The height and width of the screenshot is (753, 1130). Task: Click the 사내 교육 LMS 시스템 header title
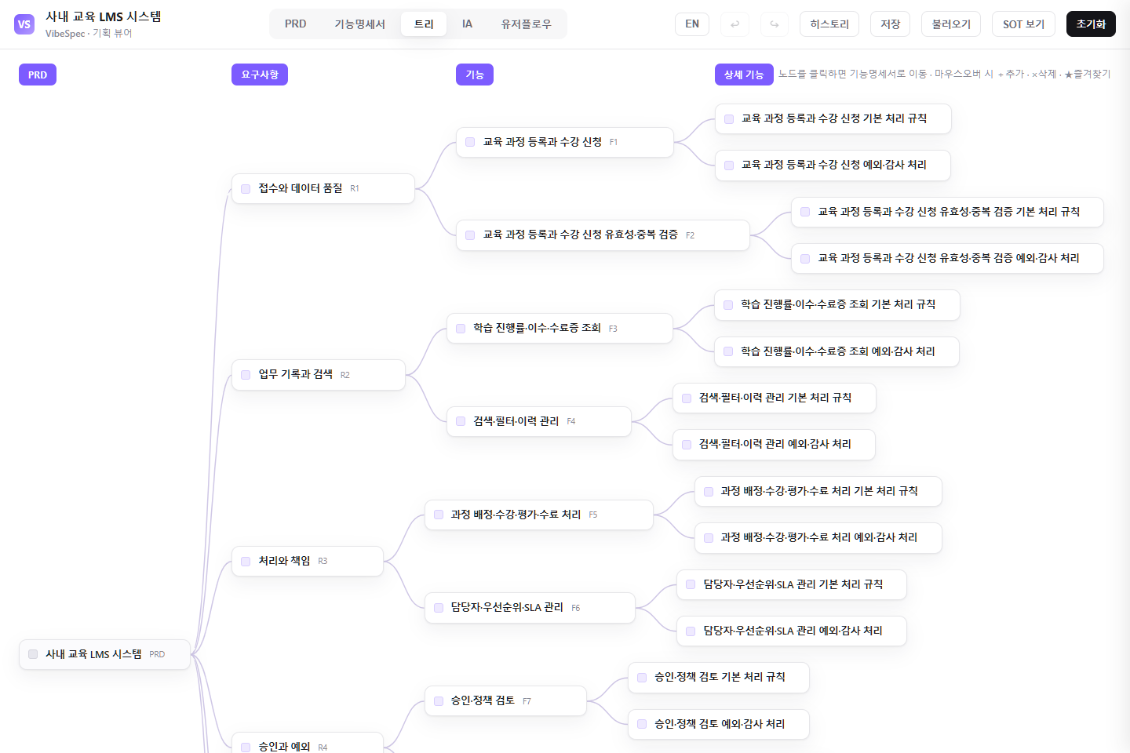[104, 16]
